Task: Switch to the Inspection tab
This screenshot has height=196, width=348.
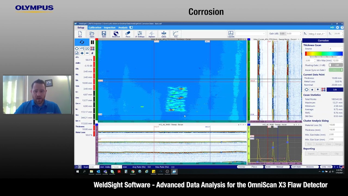Action: pyautogui.click(x=110, y=27)
